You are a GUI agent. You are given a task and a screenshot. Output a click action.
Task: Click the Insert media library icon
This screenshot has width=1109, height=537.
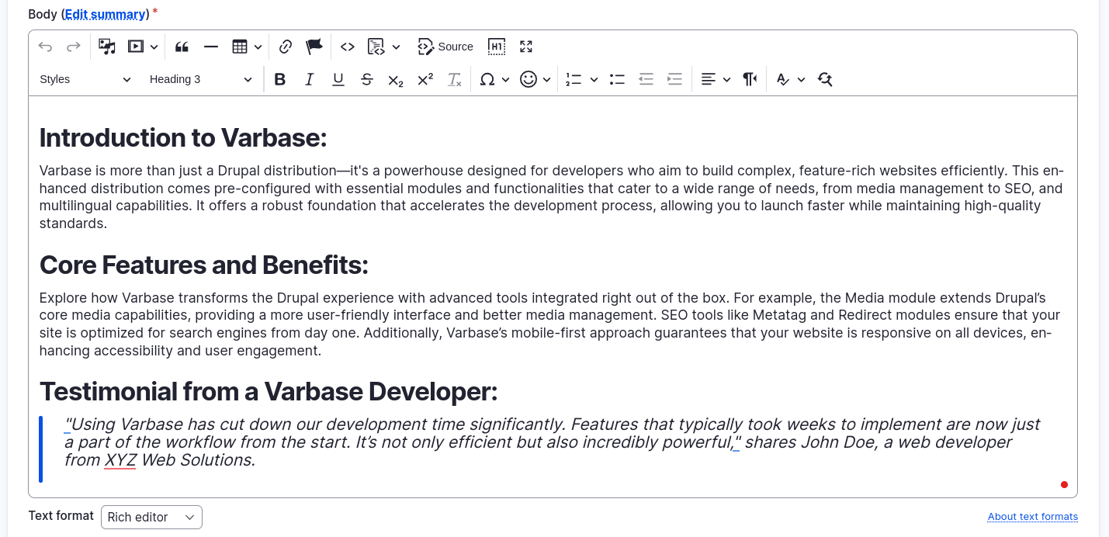[x=107, y=47]
